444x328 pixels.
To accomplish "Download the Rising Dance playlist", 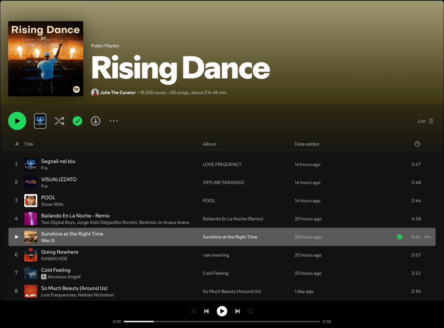I will coord(95,121).
